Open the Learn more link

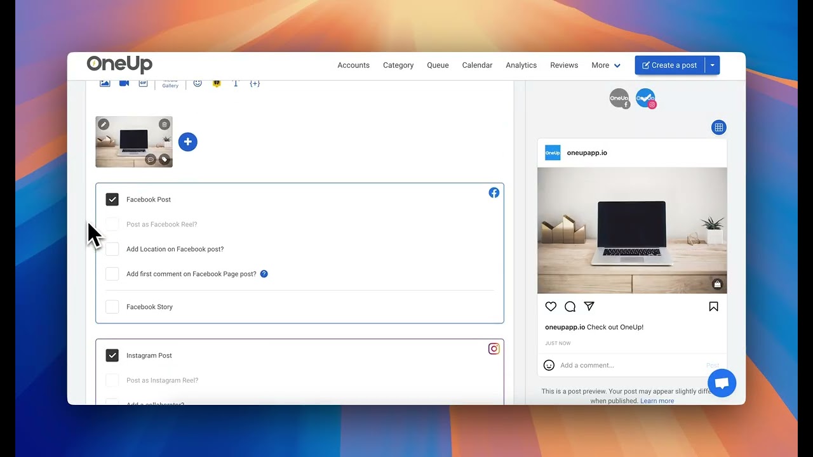pos(657,401)
